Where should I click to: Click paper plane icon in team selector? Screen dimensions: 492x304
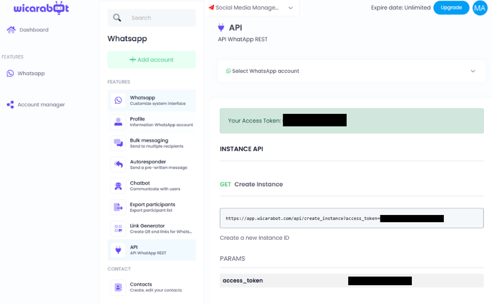coord(212,7)
